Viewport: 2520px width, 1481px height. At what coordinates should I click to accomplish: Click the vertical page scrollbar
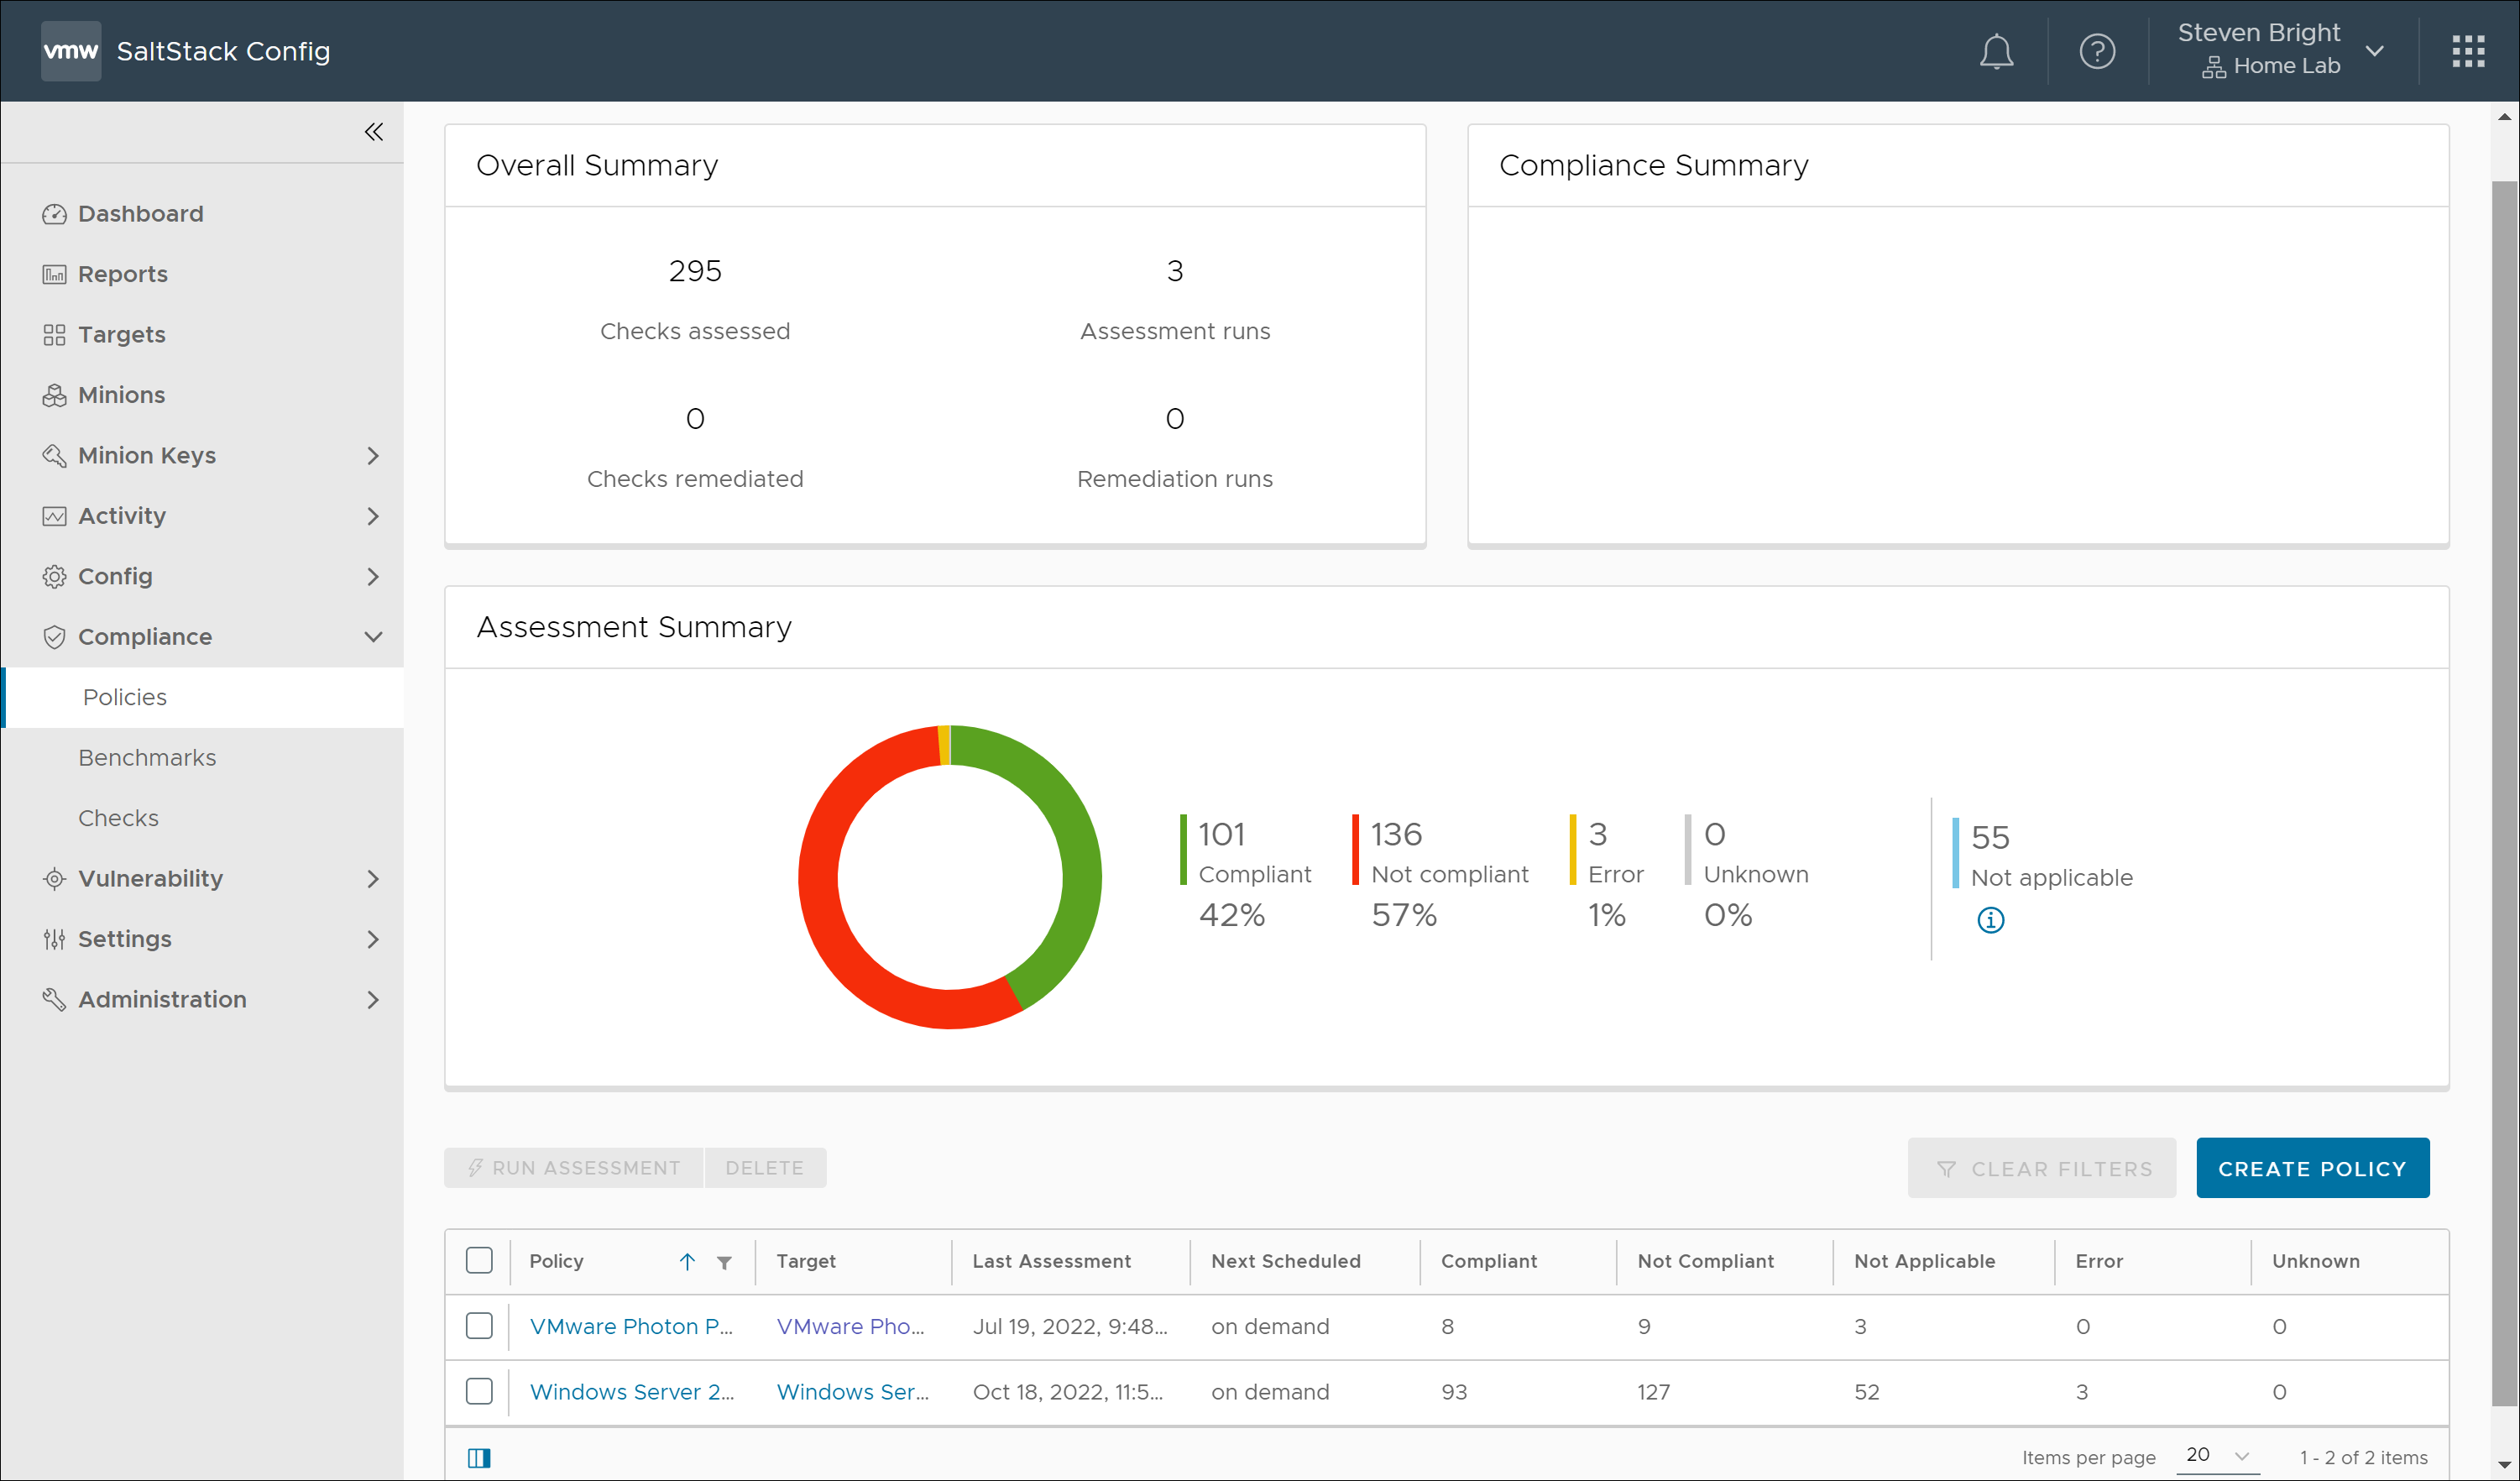2504,790
